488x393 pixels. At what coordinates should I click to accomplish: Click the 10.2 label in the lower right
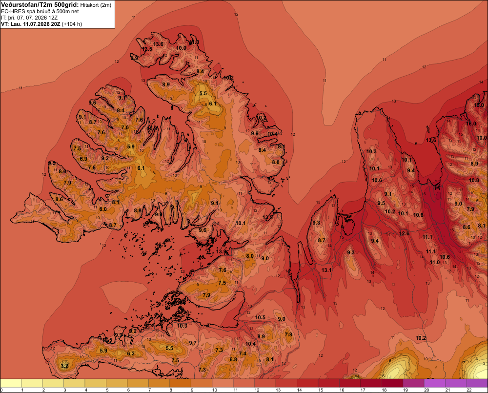coord(421,338)
